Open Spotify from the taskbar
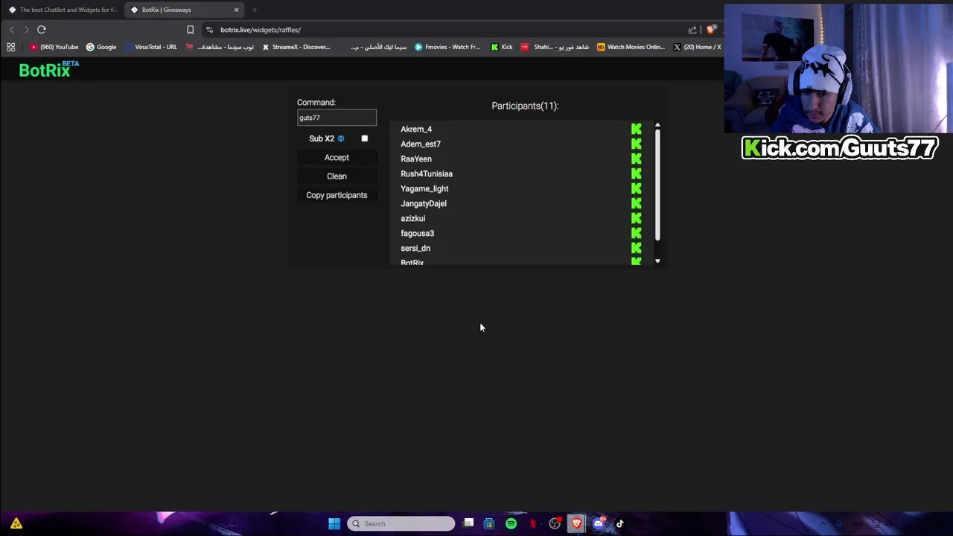 click(x=511, y=523)
